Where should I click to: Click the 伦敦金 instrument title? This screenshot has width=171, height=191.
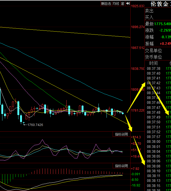[x=159, y=4]
